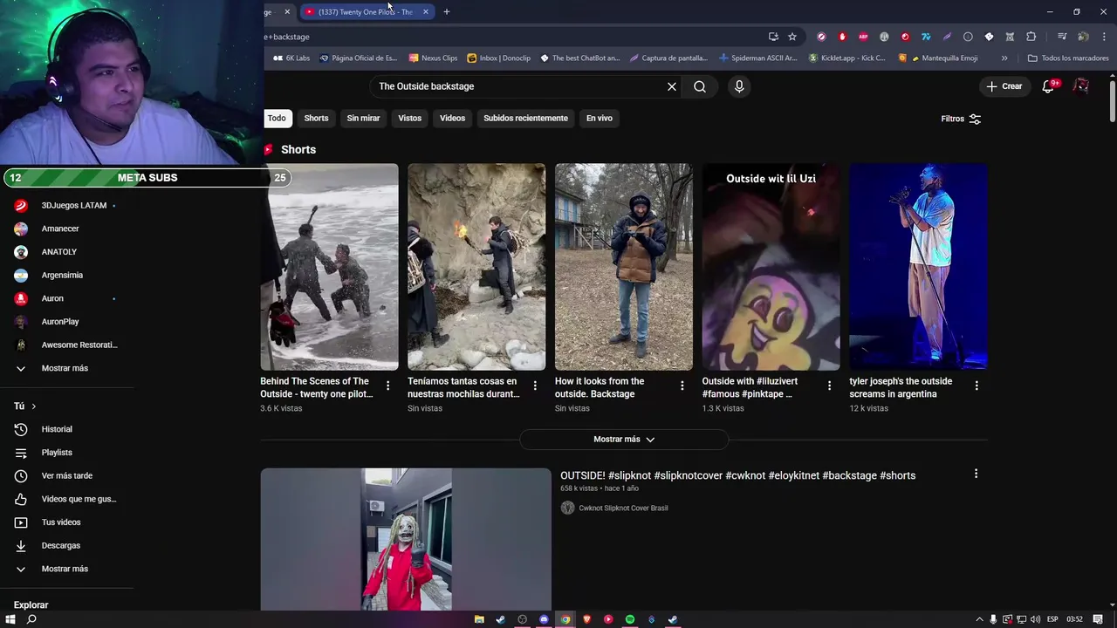Open options menu for the OUTSIDE! slipknot video

[976, 474]
